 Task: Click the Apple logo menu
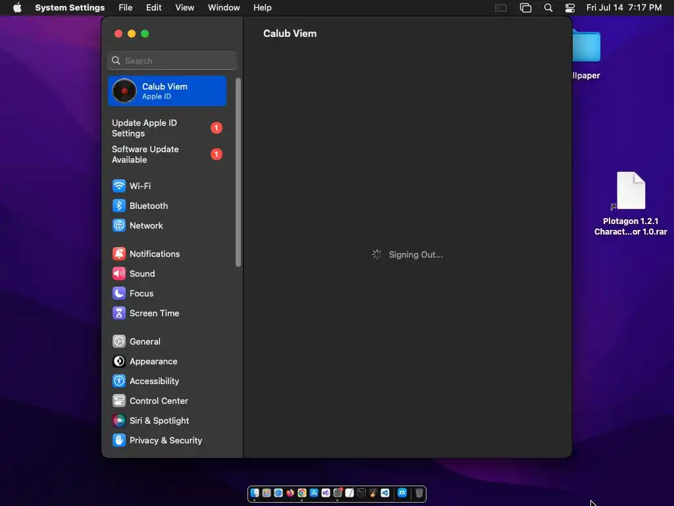tap(17, 7)
